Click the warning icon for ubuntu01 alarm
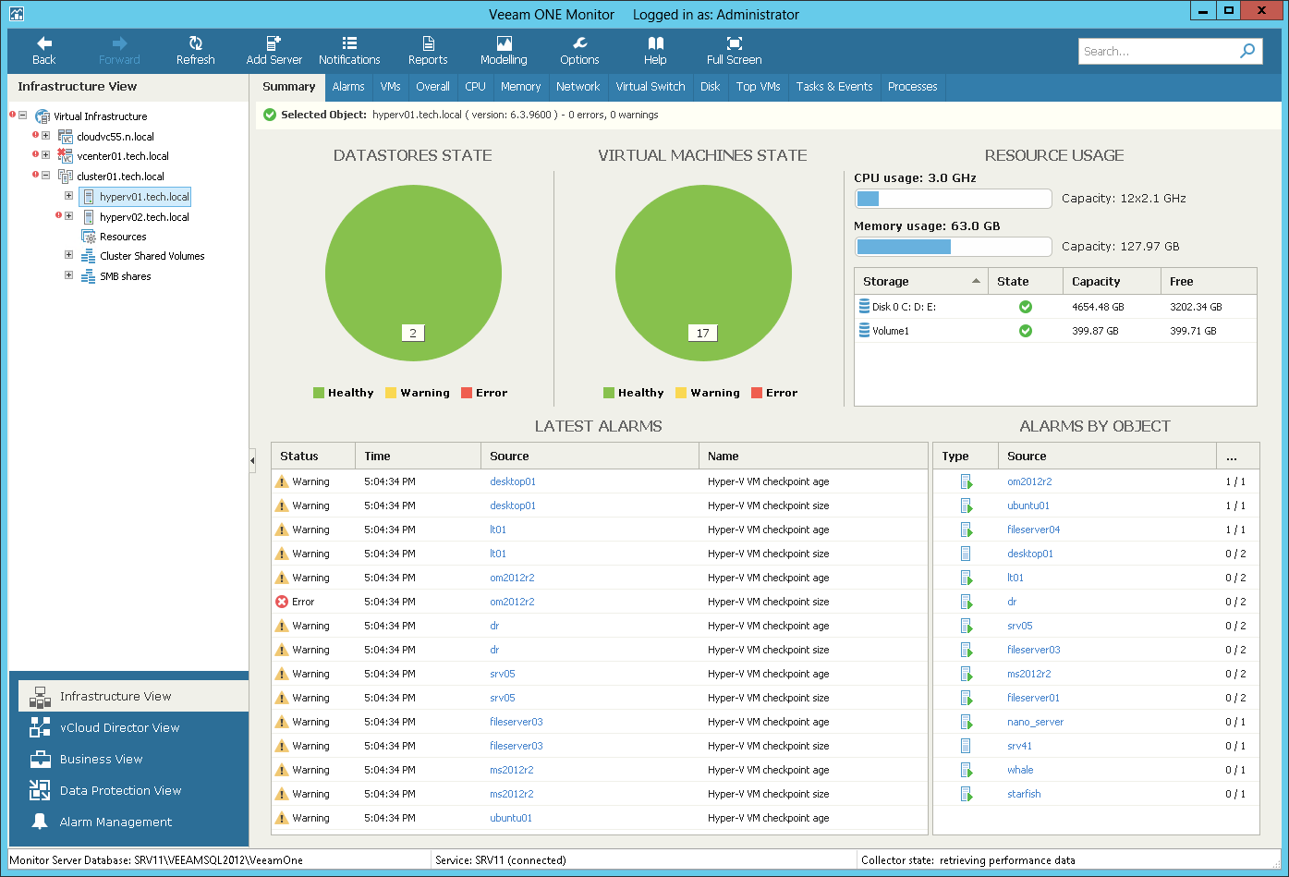1289x877 pixels. 282,818
